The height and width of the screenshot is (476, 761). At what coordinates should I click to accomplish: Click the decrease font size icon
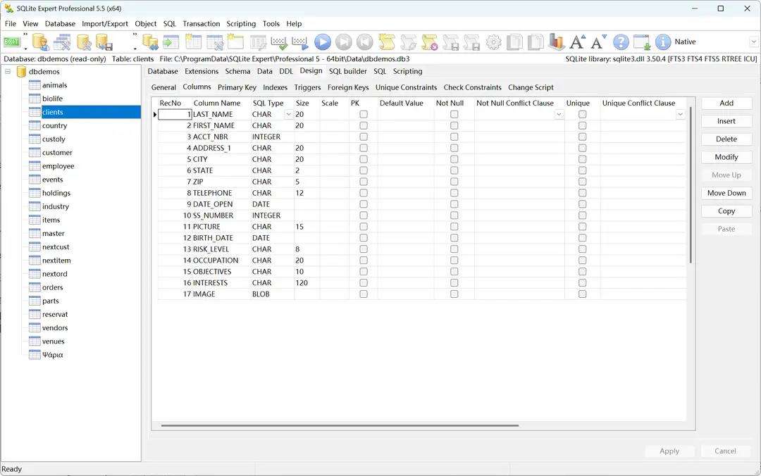pos(598,42)
